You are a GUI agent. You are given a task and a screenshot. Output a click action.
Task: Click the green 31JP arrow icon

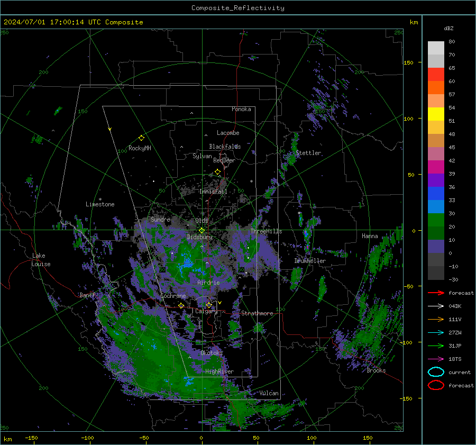[436, 346]
